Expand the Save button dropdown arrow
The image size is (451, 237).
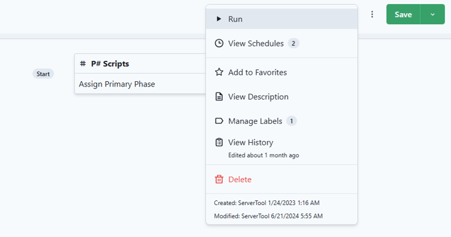click(433, 14)
